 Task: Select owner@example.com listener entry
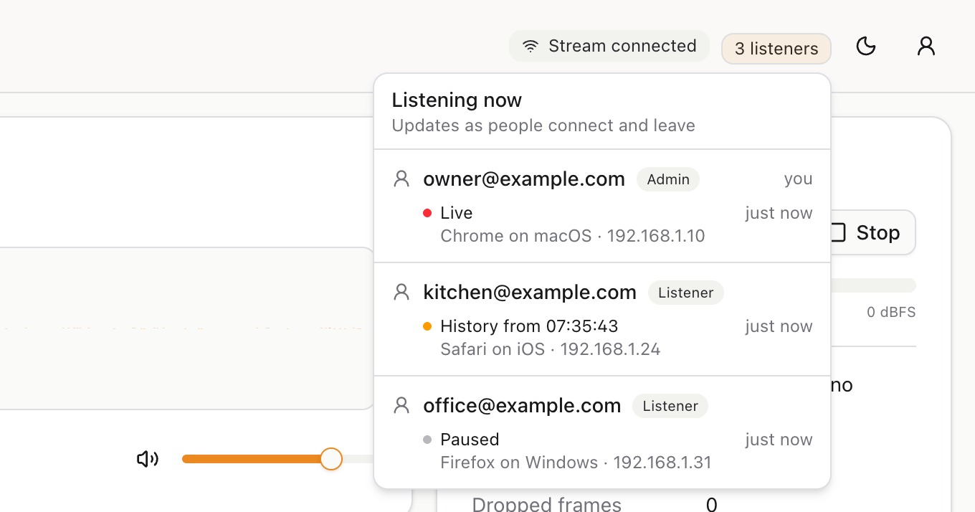(602, 207)
